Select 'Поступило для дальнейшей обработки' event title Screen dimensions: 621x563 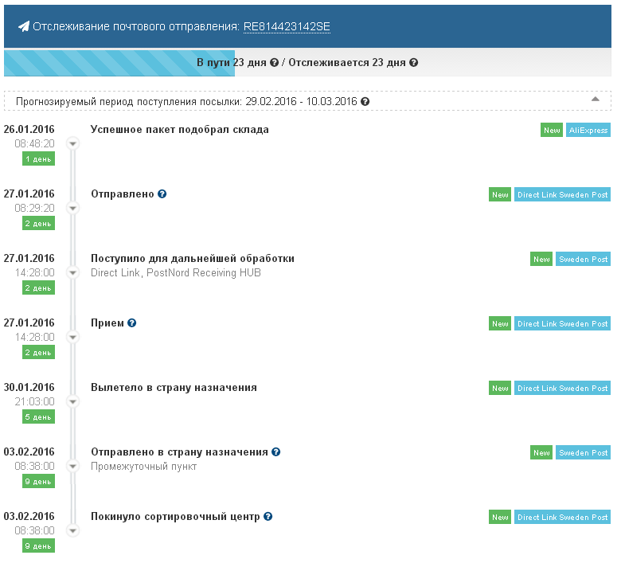(x=193, y=259)
